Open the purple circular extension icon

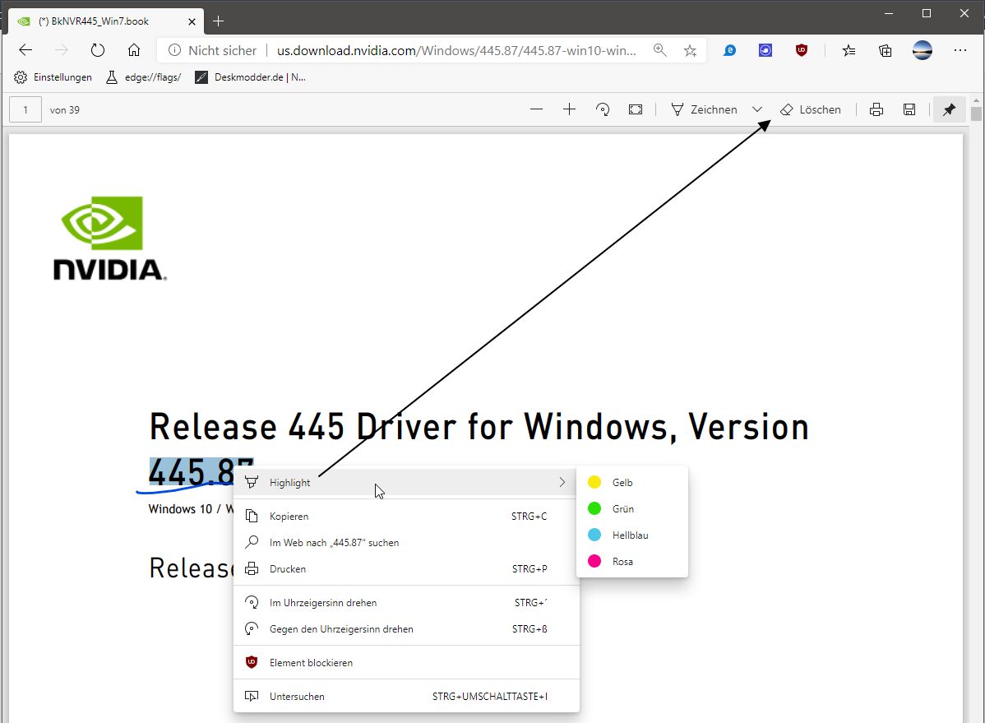coord(765,50)
